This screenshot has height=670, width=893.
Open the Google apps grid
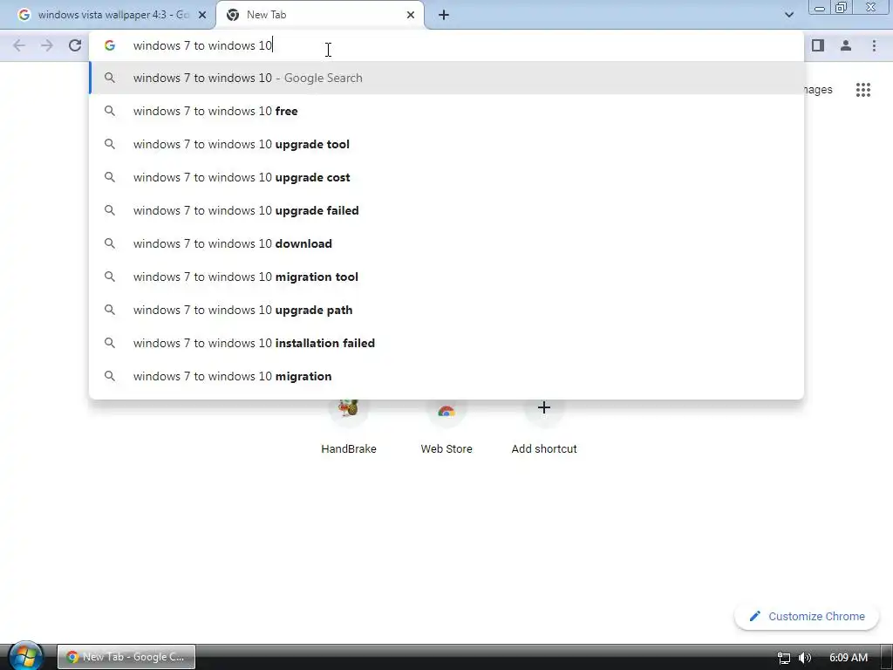tap(862, 90)
